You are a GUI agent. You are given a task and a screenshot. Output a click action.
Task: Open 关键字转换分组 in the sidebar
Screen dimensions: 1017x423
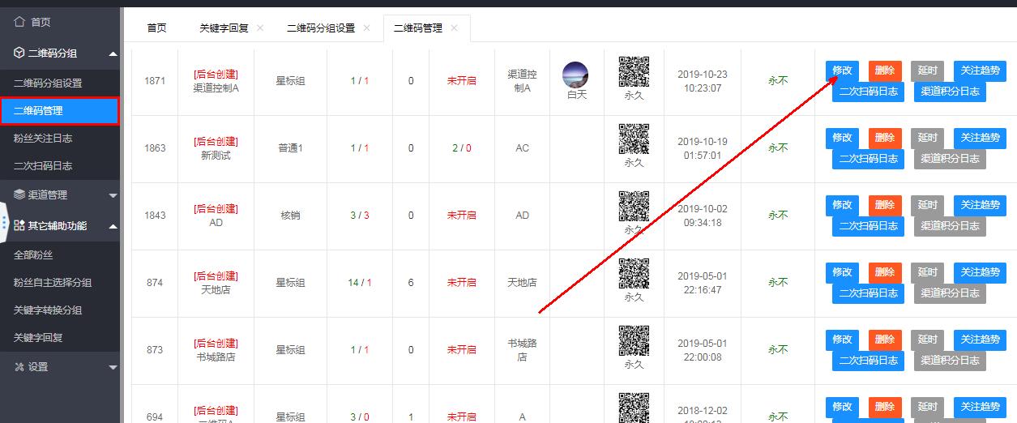pos(48,310)
